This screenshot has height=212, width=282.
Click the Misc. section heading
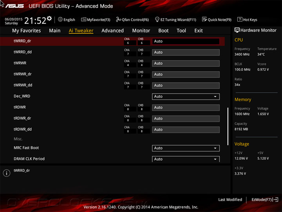point(18,139)
